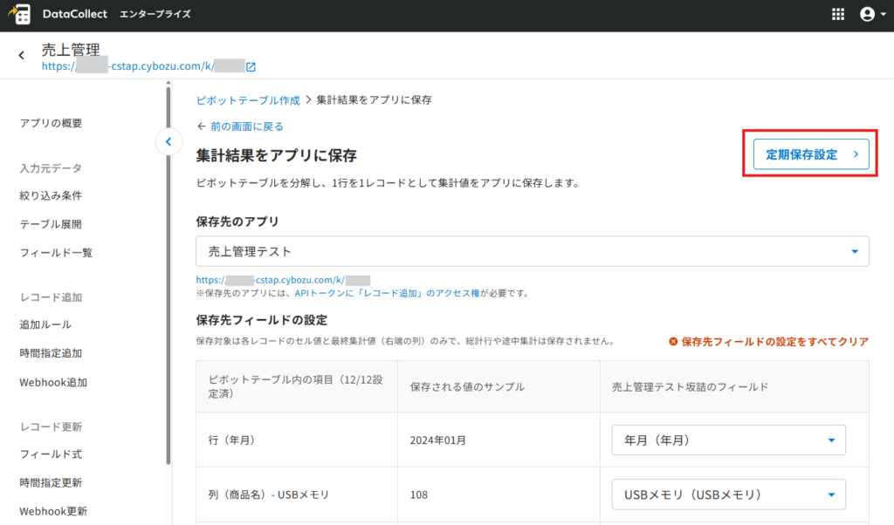Image resolution: width=894 pixels, height=525 pixels.
Task: Click the 売上管理 app title
Action: 71,50
